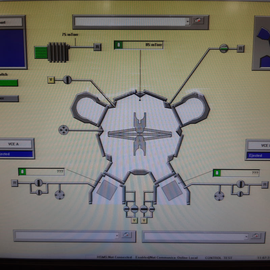Click the left yellow V box at bottom center
Image resolution: width=270 pixels, height=270 pixels.
tap(134, 220)
